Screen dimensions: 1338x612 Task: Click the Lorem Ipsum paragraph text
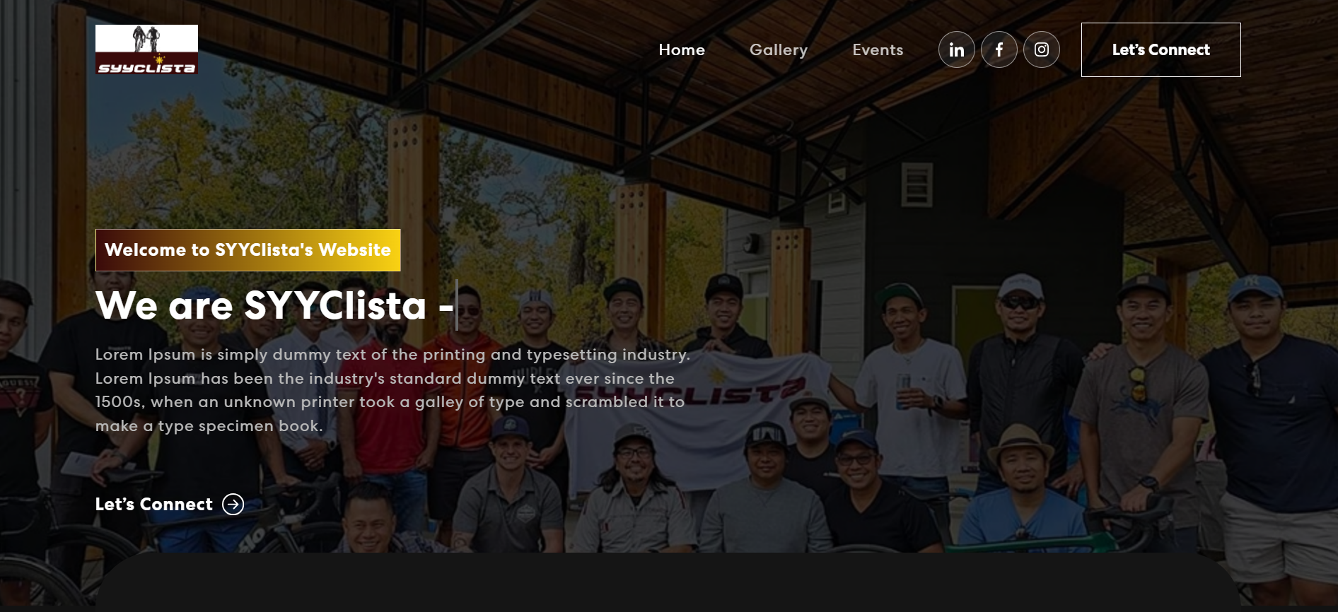pos(392,390)
